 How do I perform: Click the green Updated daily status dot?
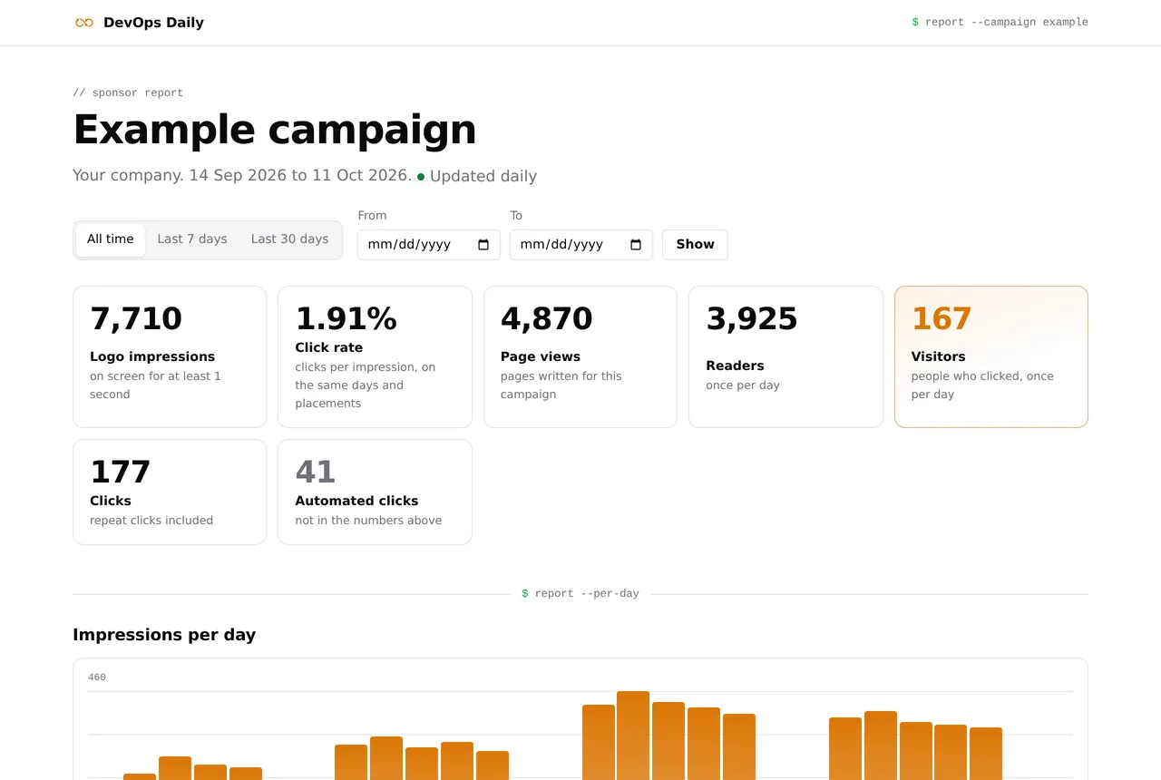click(421, 177)
